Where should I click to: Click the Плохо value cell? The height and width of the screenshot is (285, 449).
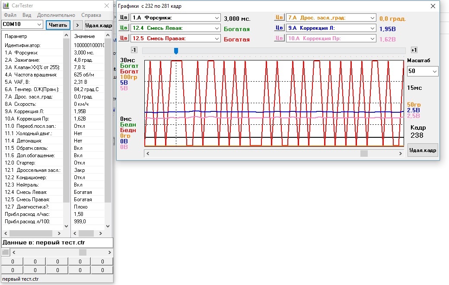click(88, 207)
